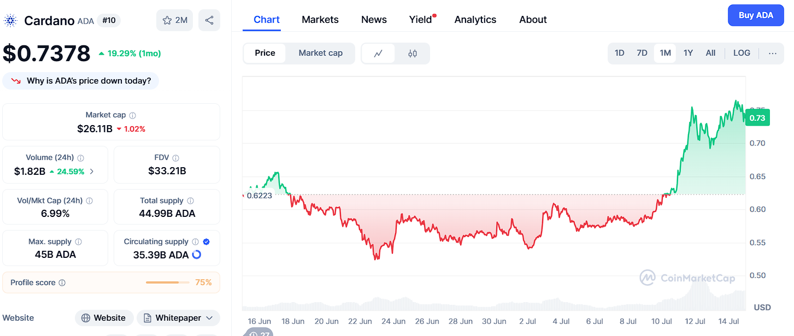Expand the Volume (24h) details chevron
794x336 pixels.
point(92,172)
